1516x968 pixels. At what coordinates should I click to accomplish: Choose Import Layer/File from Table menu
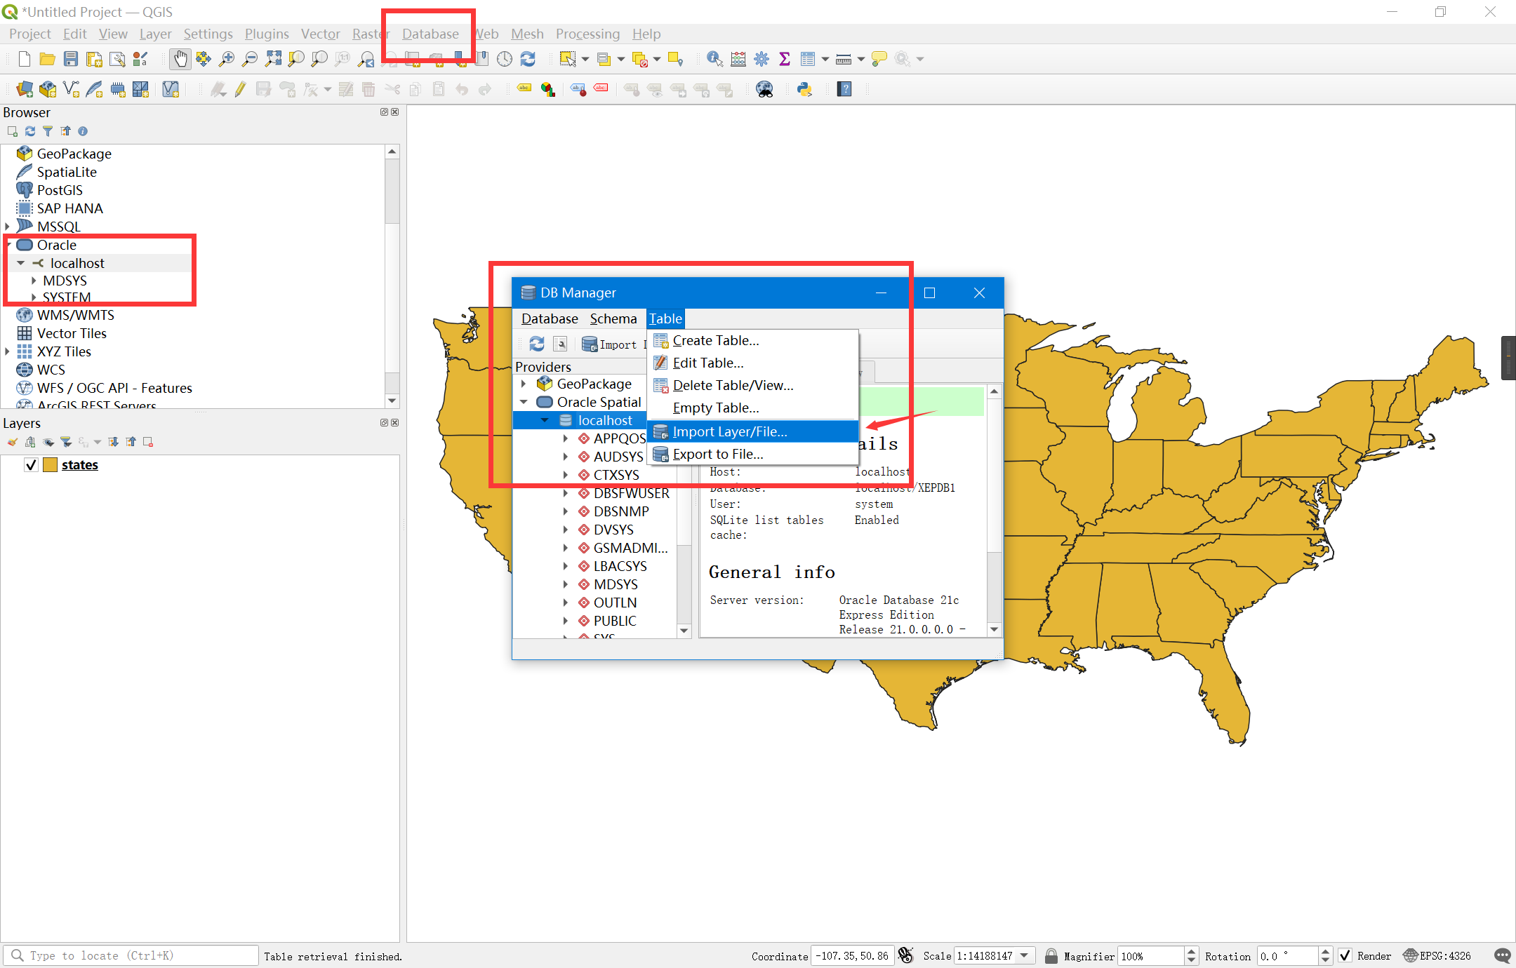(752, 431)
